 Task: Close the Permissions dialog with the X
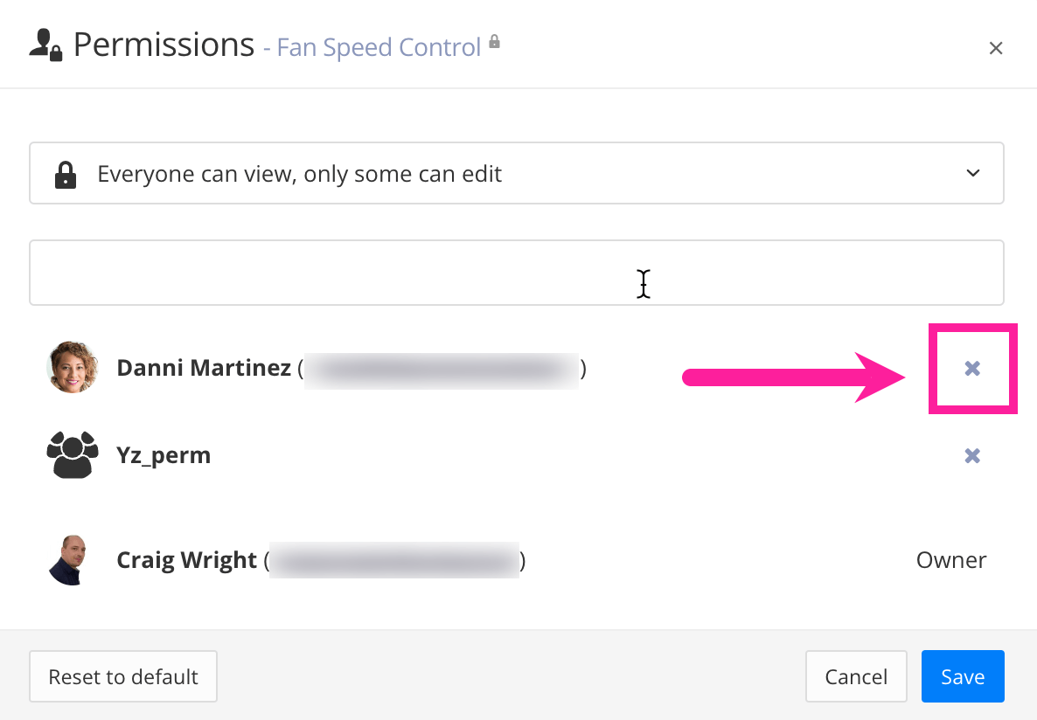click(x=996, y=48)
